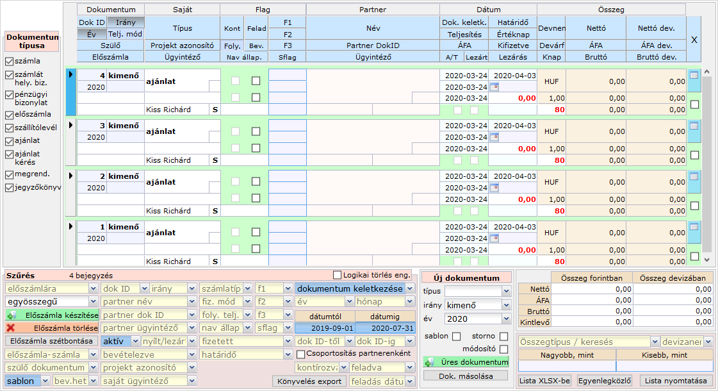Click the X column header icon

pos(694,40)
